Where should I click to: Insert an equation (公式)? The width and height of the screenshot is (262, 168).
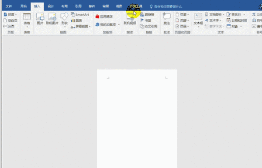[257, 14]
